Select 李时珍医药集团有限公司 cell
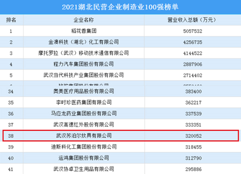Image resolution: width=241 pixels, height=174 pixels. click(84, 102)
